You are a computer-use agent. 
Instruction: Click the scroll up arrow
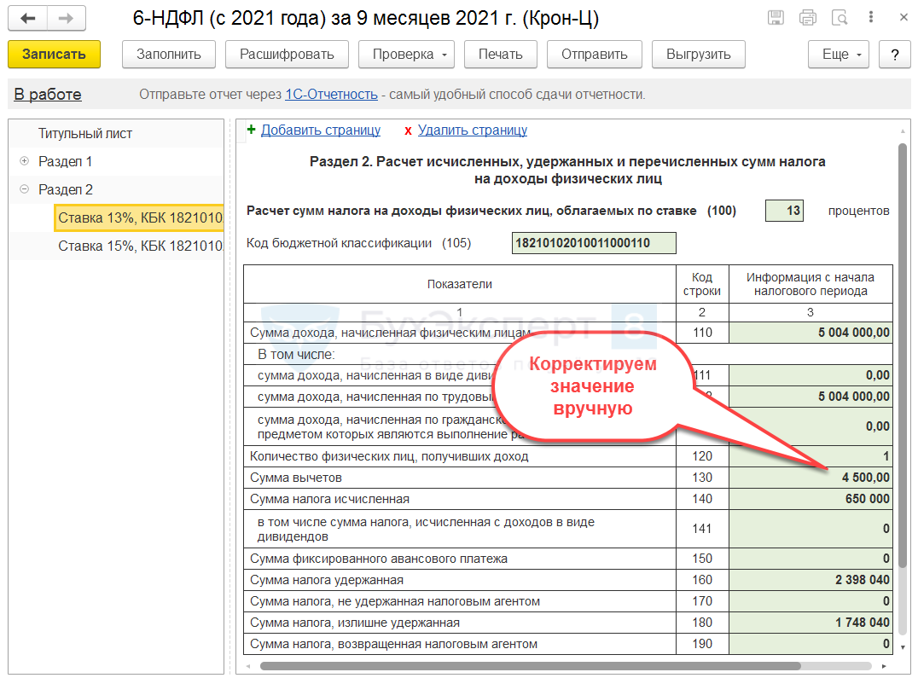902,130
